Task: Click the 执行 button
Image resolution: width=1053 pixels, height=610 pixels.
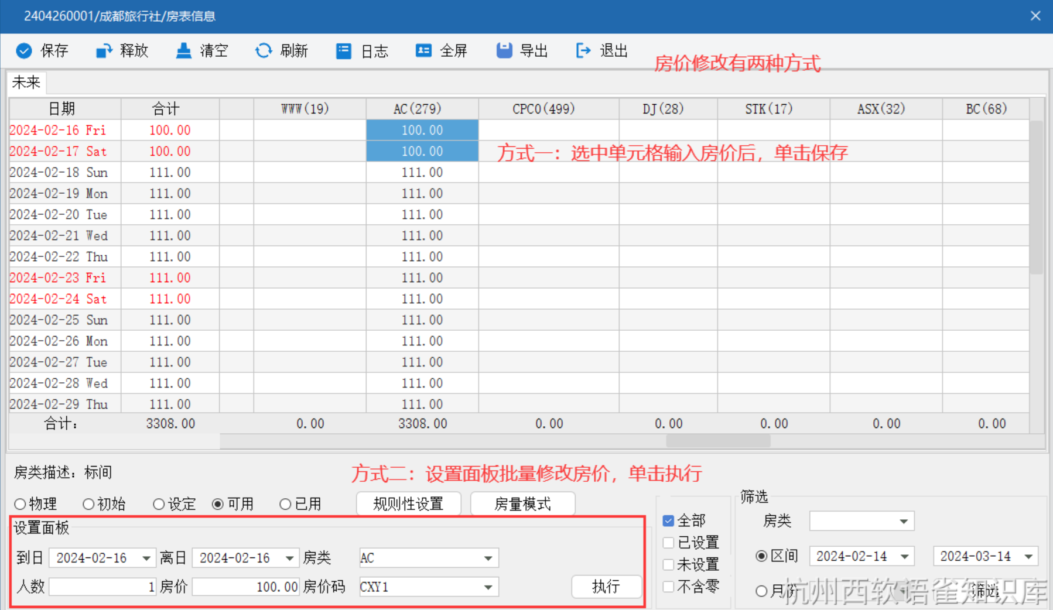Action: 606,587
